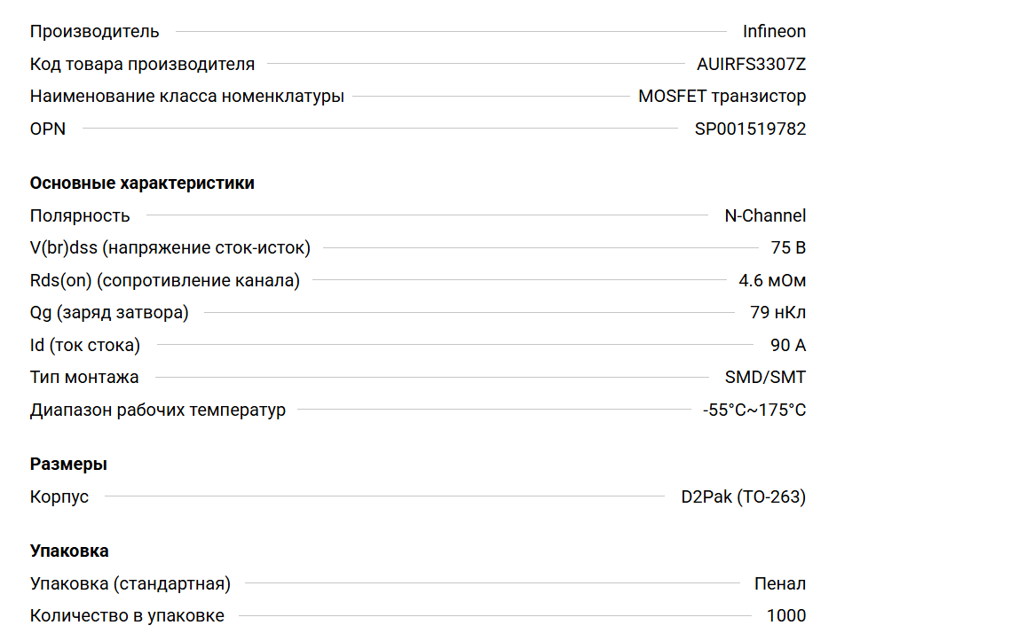This screenshot has height=641, width=1010.
Task: Click the Основные характеристики section heading
Action: [142, 184]
